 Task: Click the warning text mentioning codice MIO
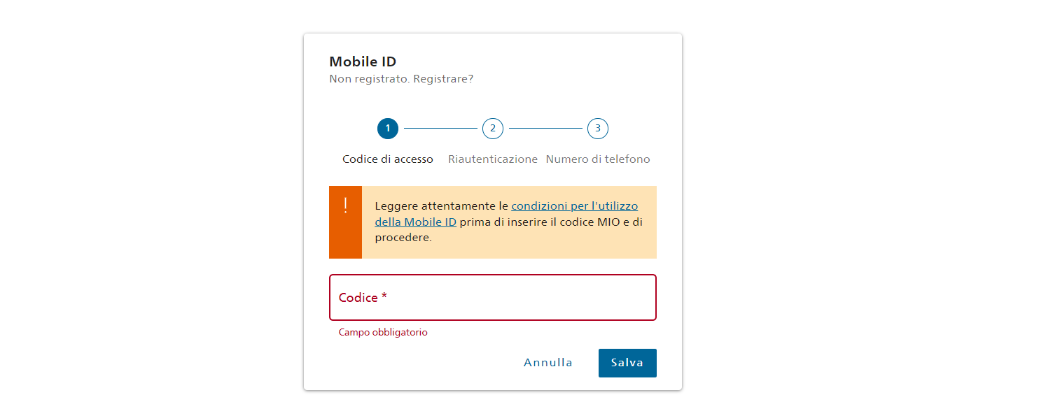point(508,222)
